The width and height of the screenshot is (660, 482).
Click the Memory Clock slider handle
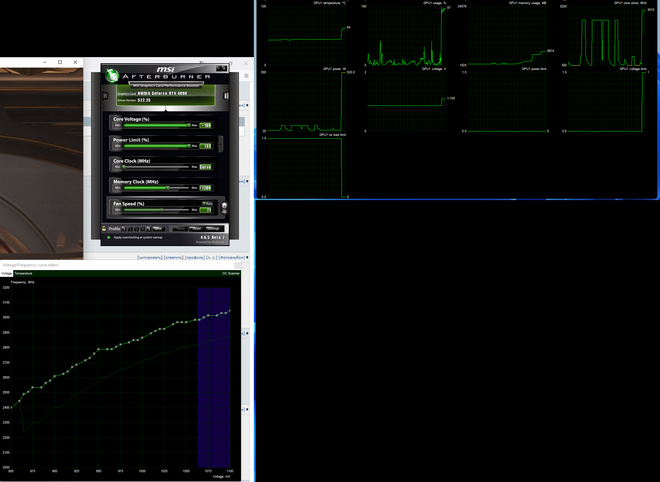click(x=168, y=188)
